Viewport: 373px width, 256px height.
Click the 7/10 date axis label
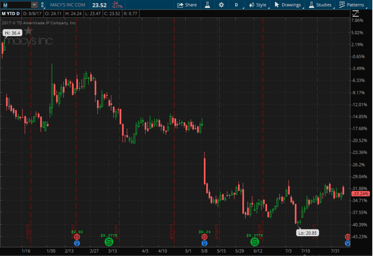pyautogui.click(x=306, y=251)
